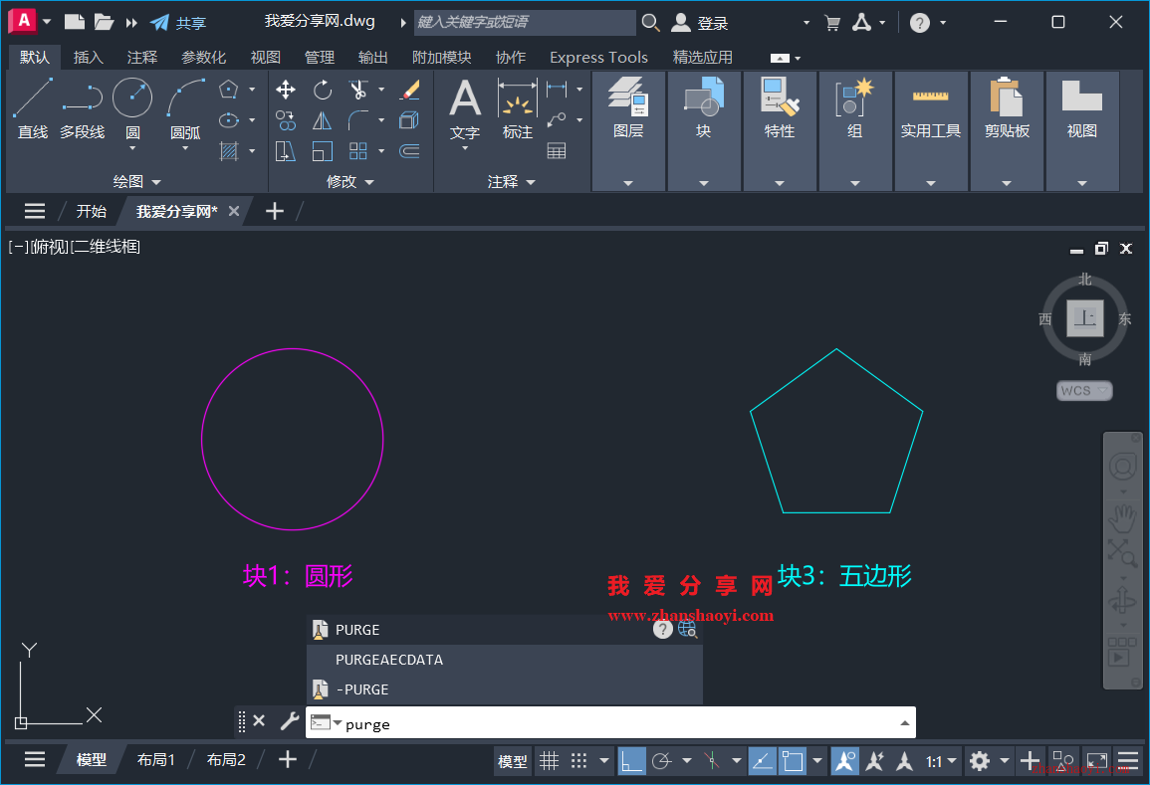Viewport: 1150px width, 785px height.
Task: Toggle grid display in status bar
Action: 550,761
